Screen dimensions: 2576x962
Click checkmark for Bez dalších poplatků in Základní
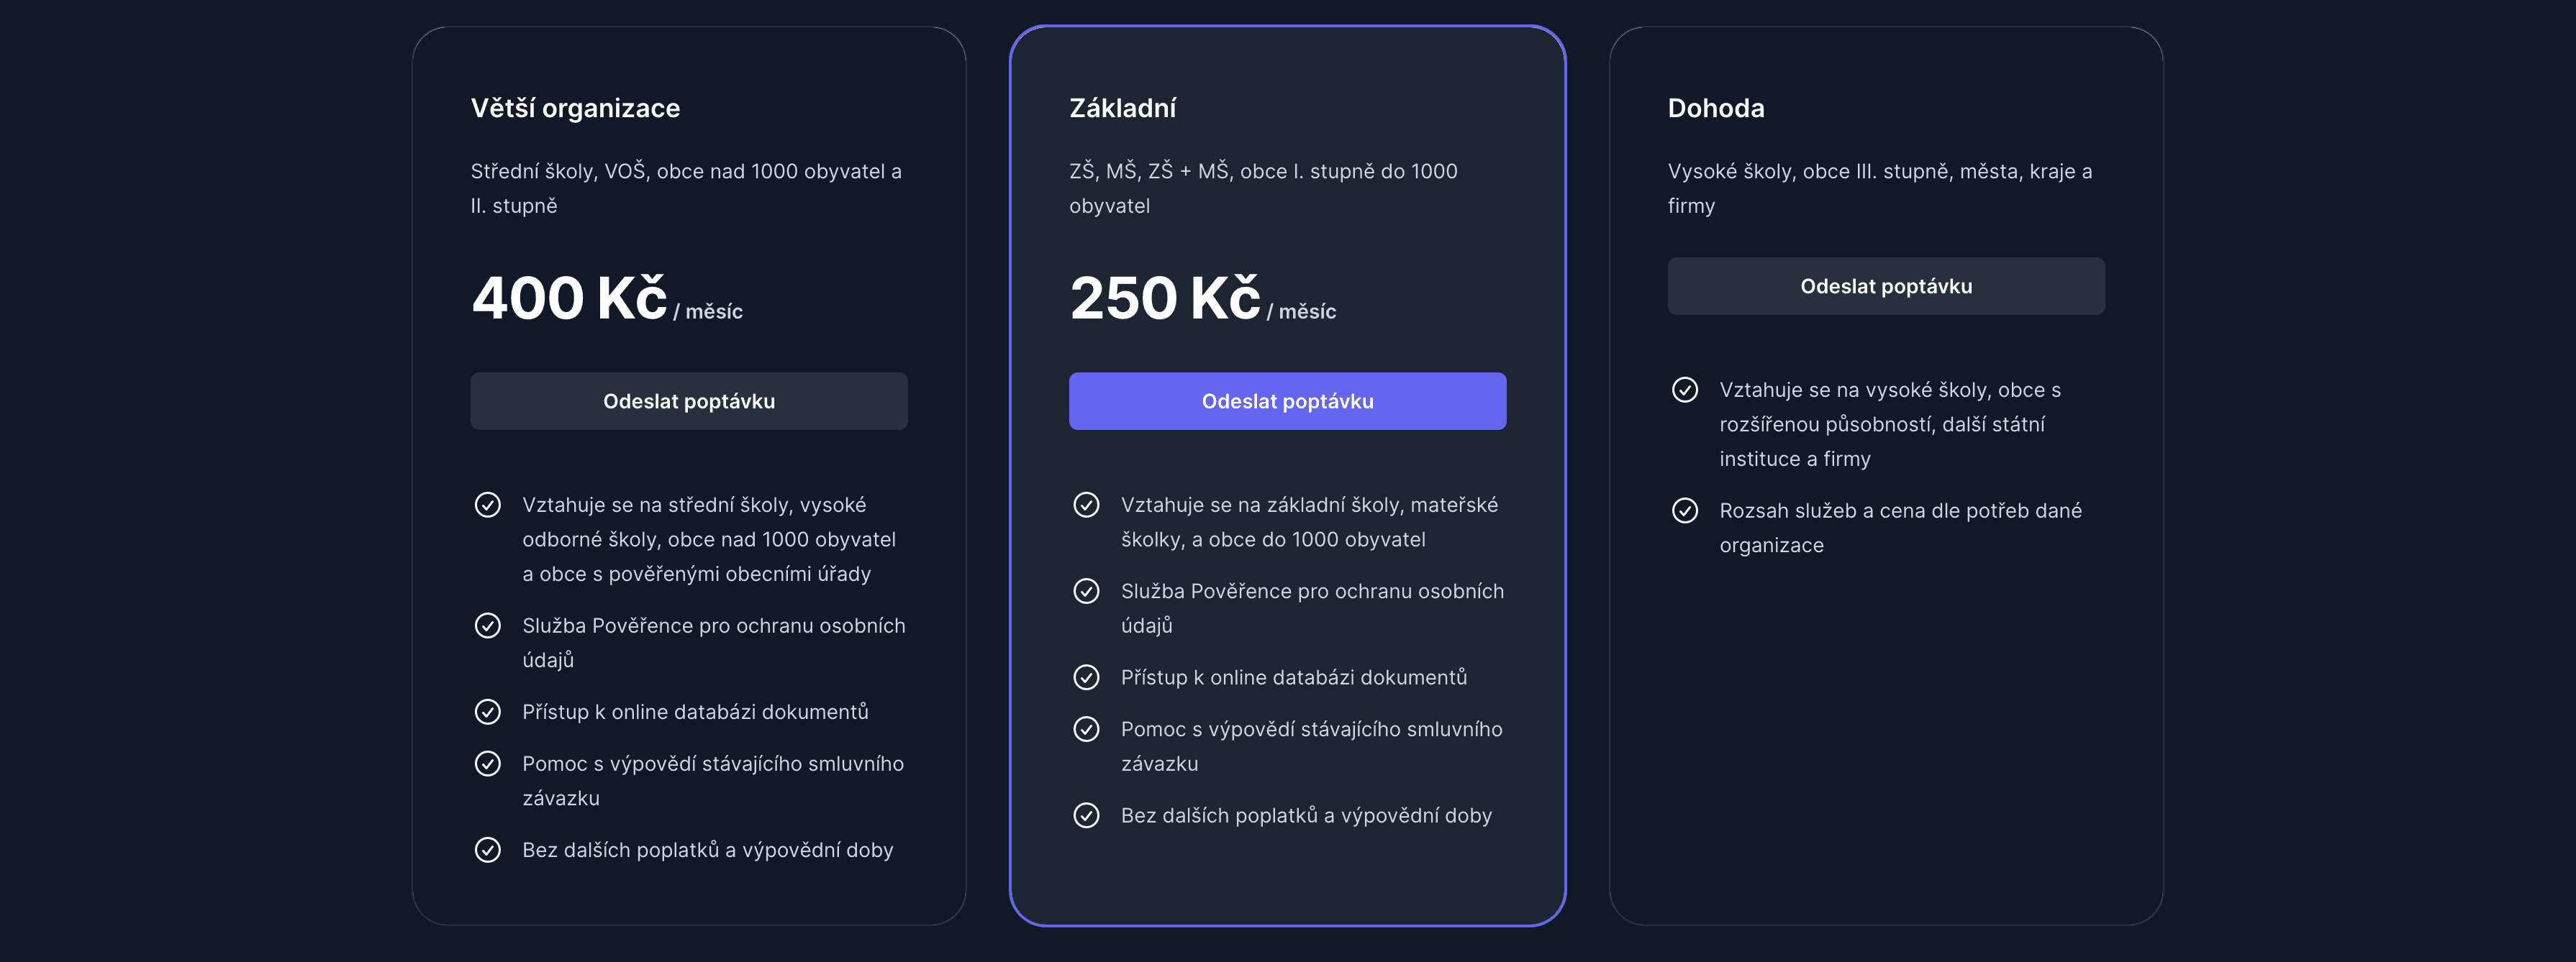(x=1086, y=816)
